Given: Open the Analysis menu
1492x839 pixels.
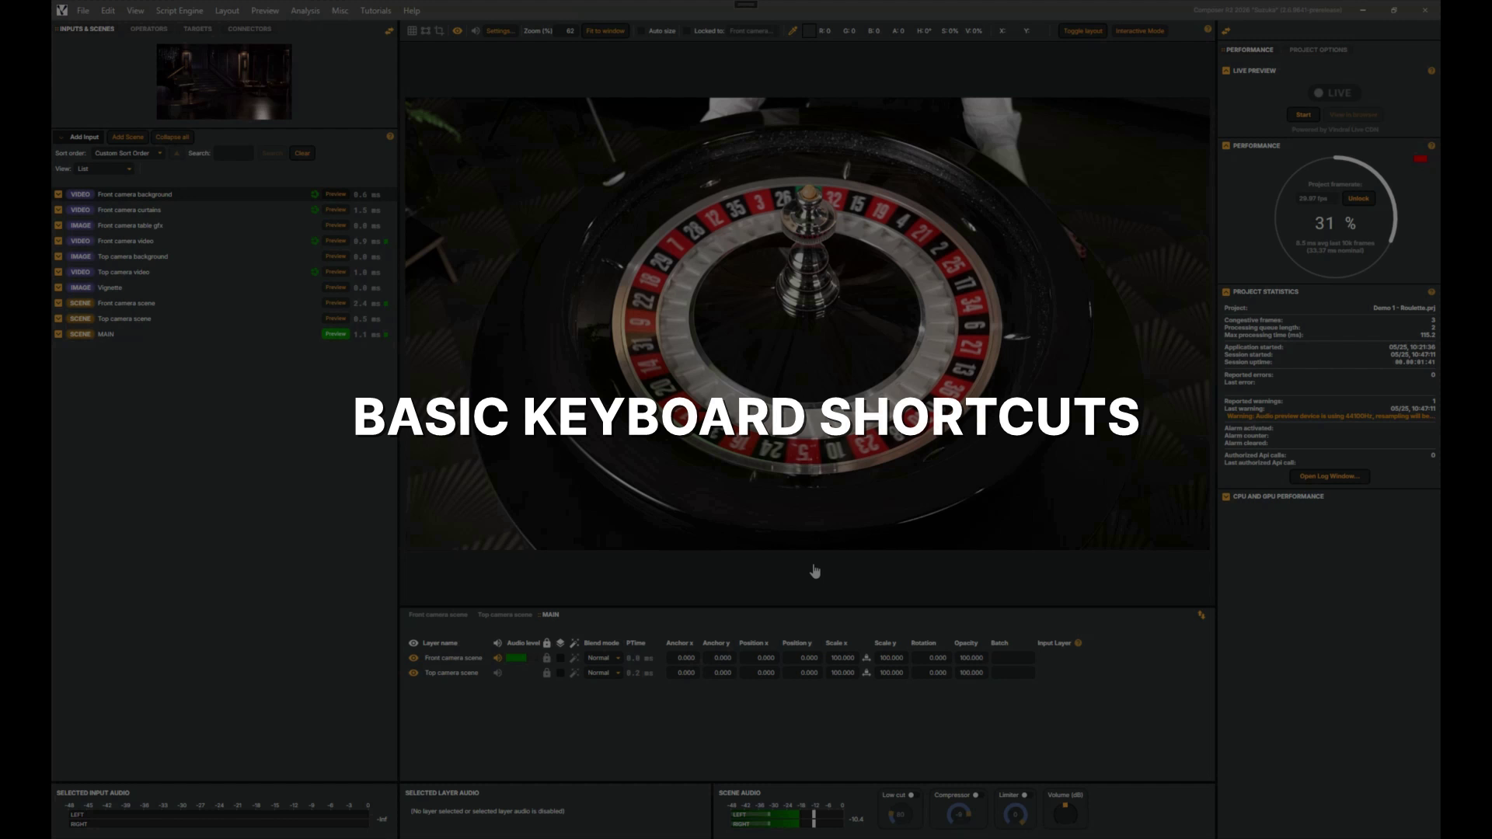Looking at the screenshot, I should click(305, 11).
